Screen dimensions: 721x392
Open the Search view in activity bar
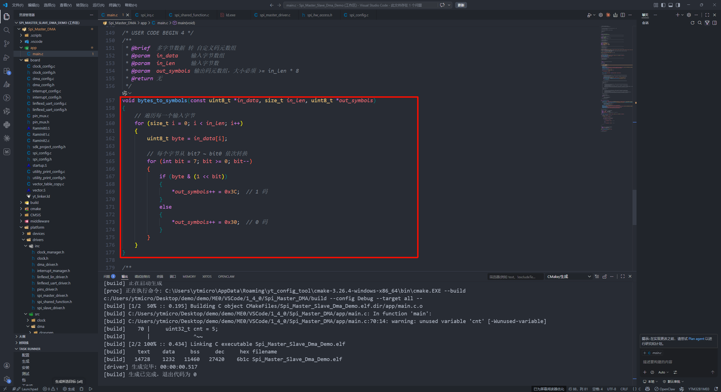point(7,30)
